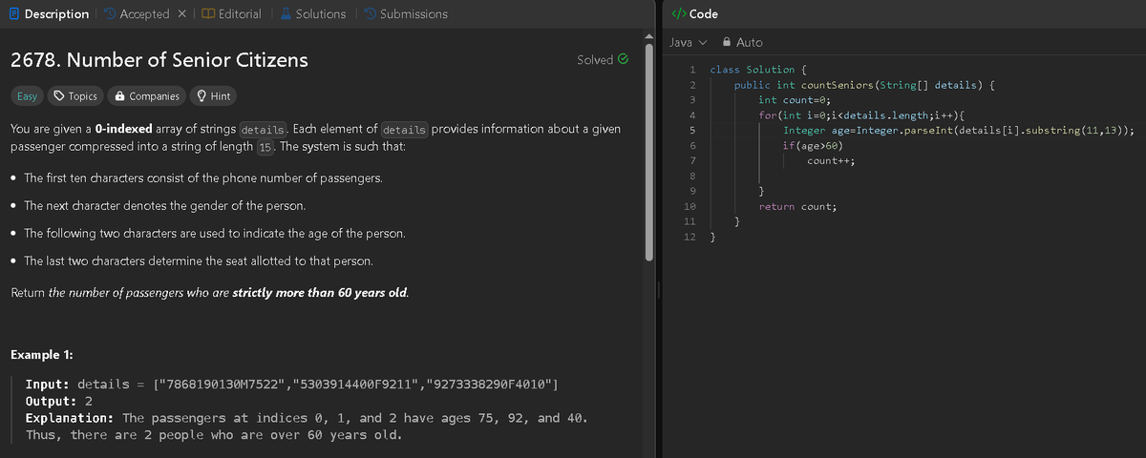Click the Input details example line

[292, 384]
